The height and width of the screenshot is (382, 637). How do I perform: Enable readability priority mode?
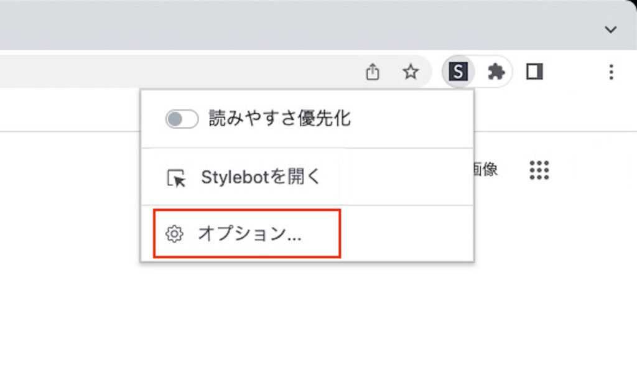182,118
